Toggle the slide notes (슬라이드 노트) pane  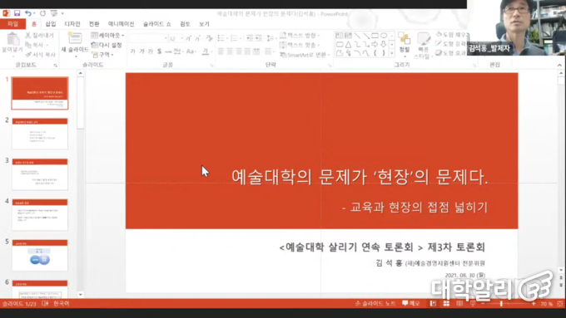tap(375, 304)
